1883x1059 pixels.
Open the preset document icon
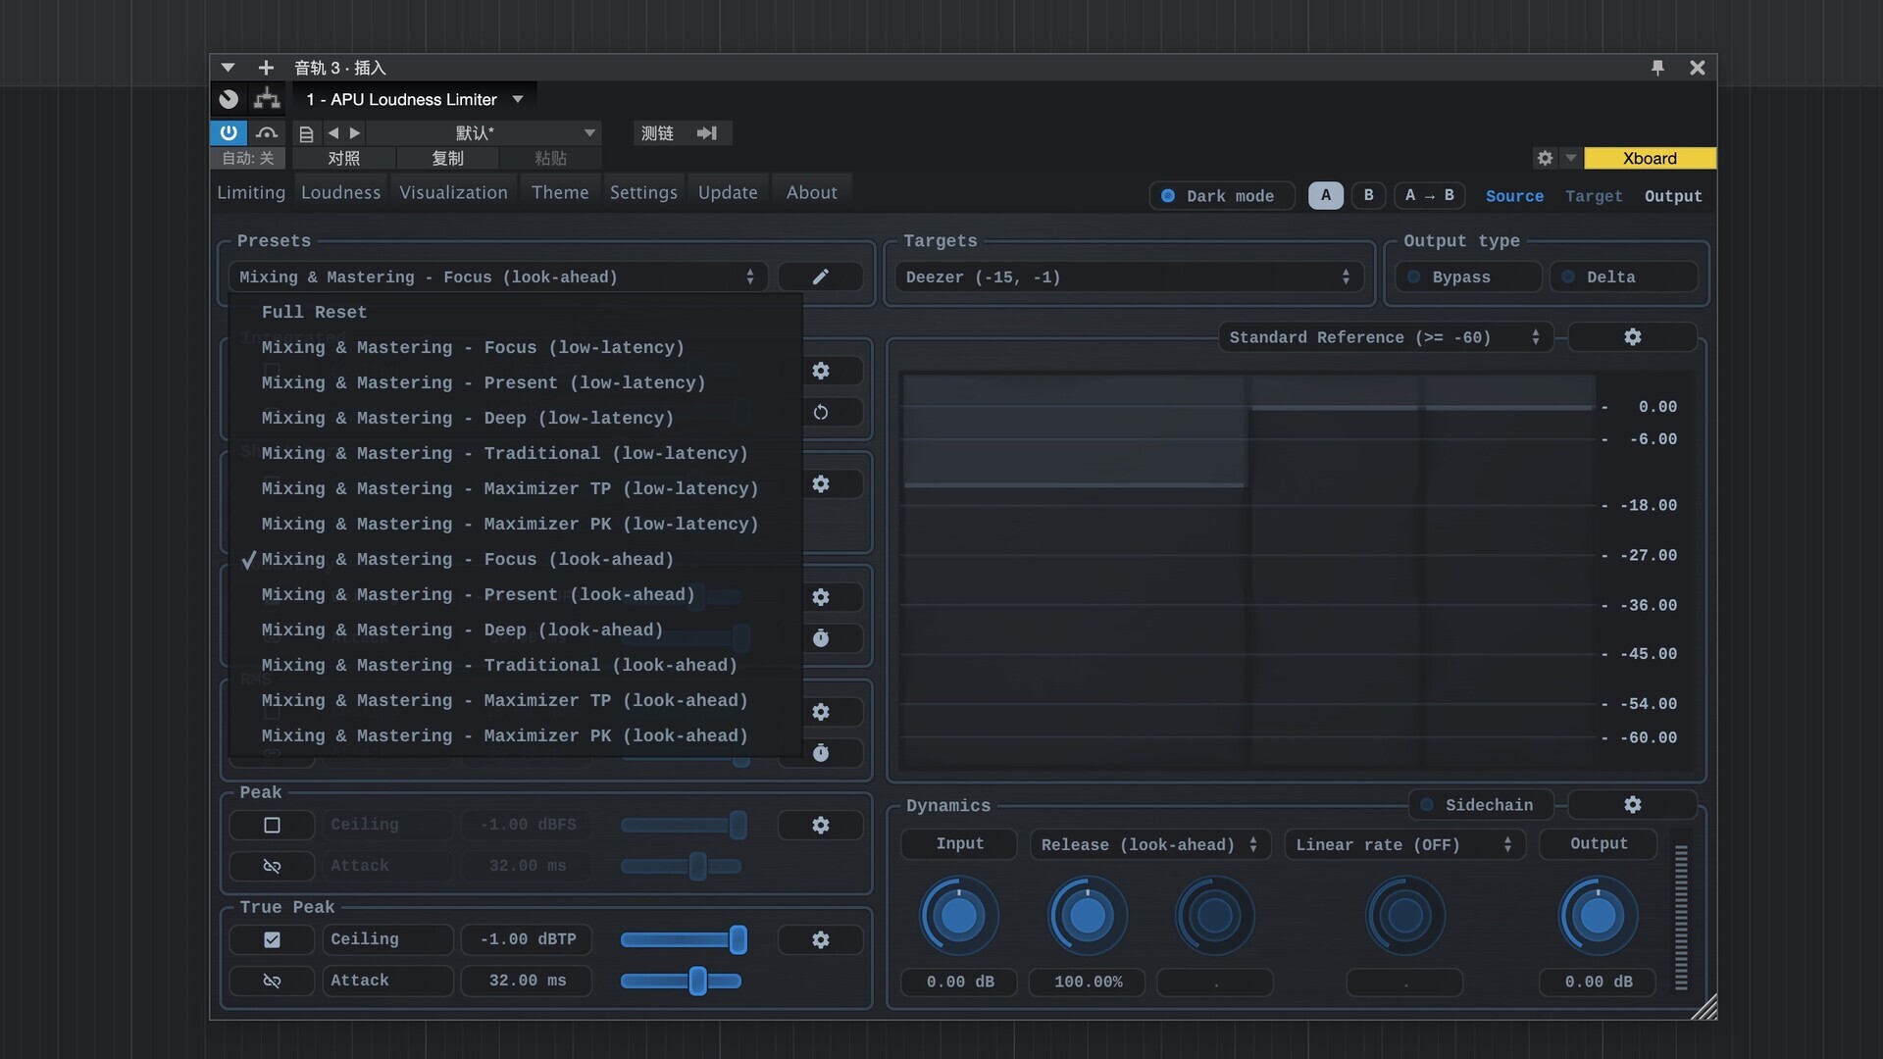[x=306, y=133]
